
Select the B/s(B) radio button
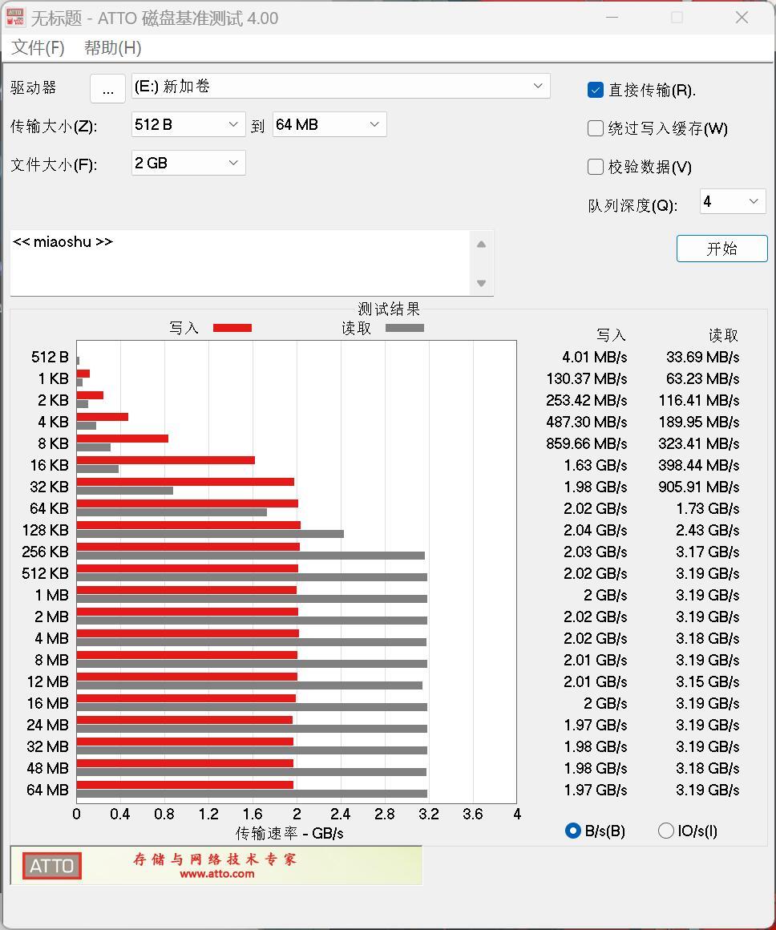572,831
